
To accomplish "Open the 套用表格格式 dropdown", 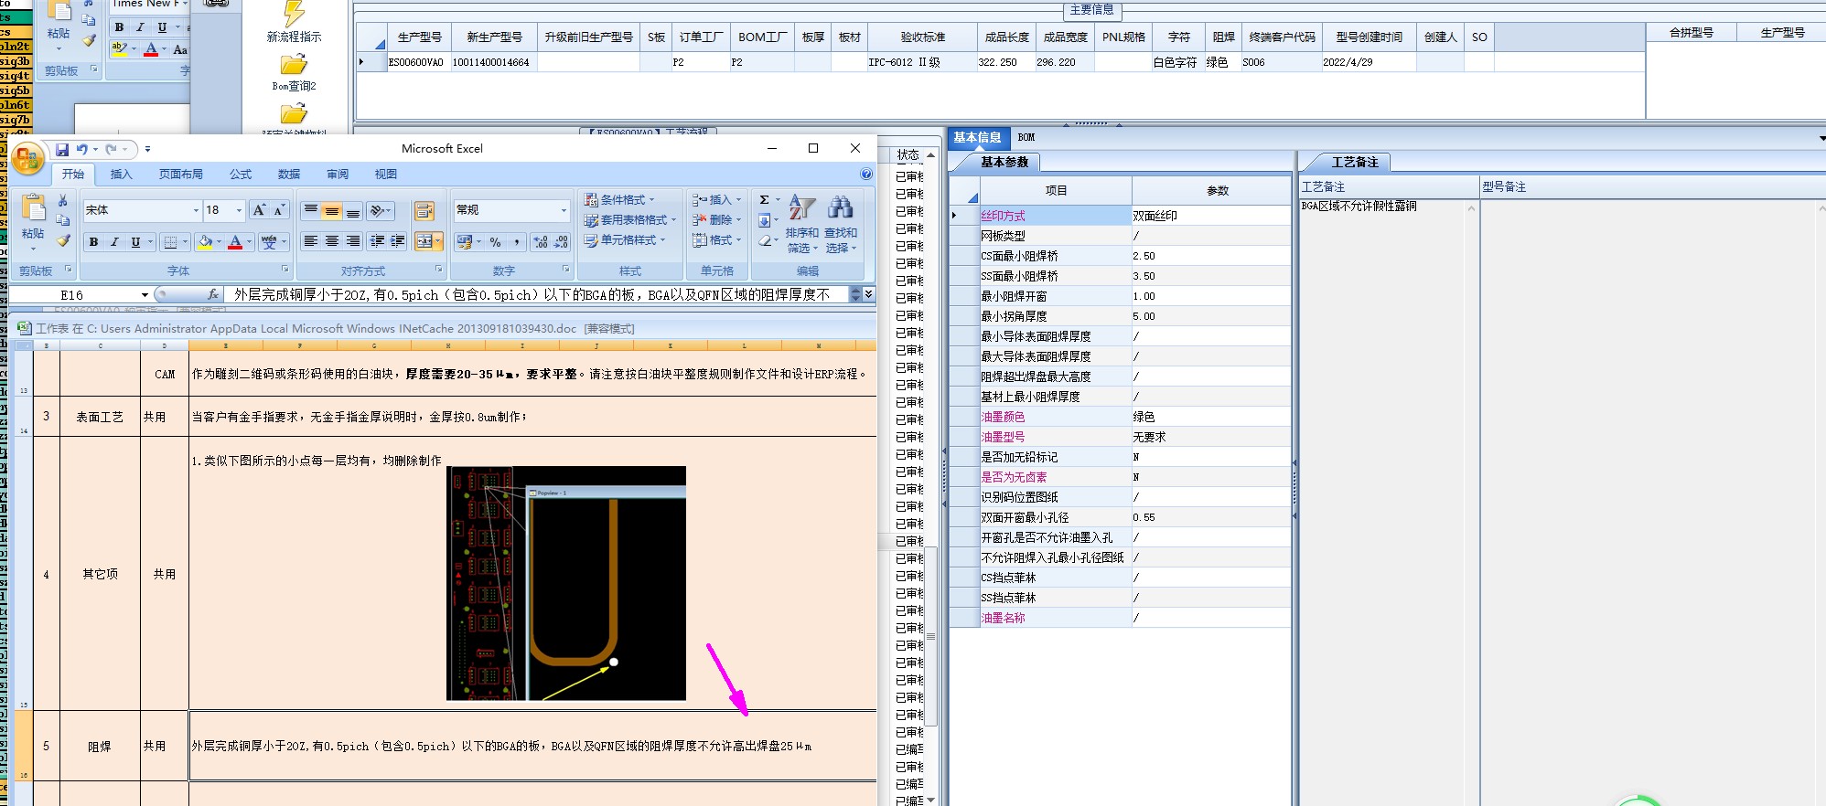I will 630,219.
